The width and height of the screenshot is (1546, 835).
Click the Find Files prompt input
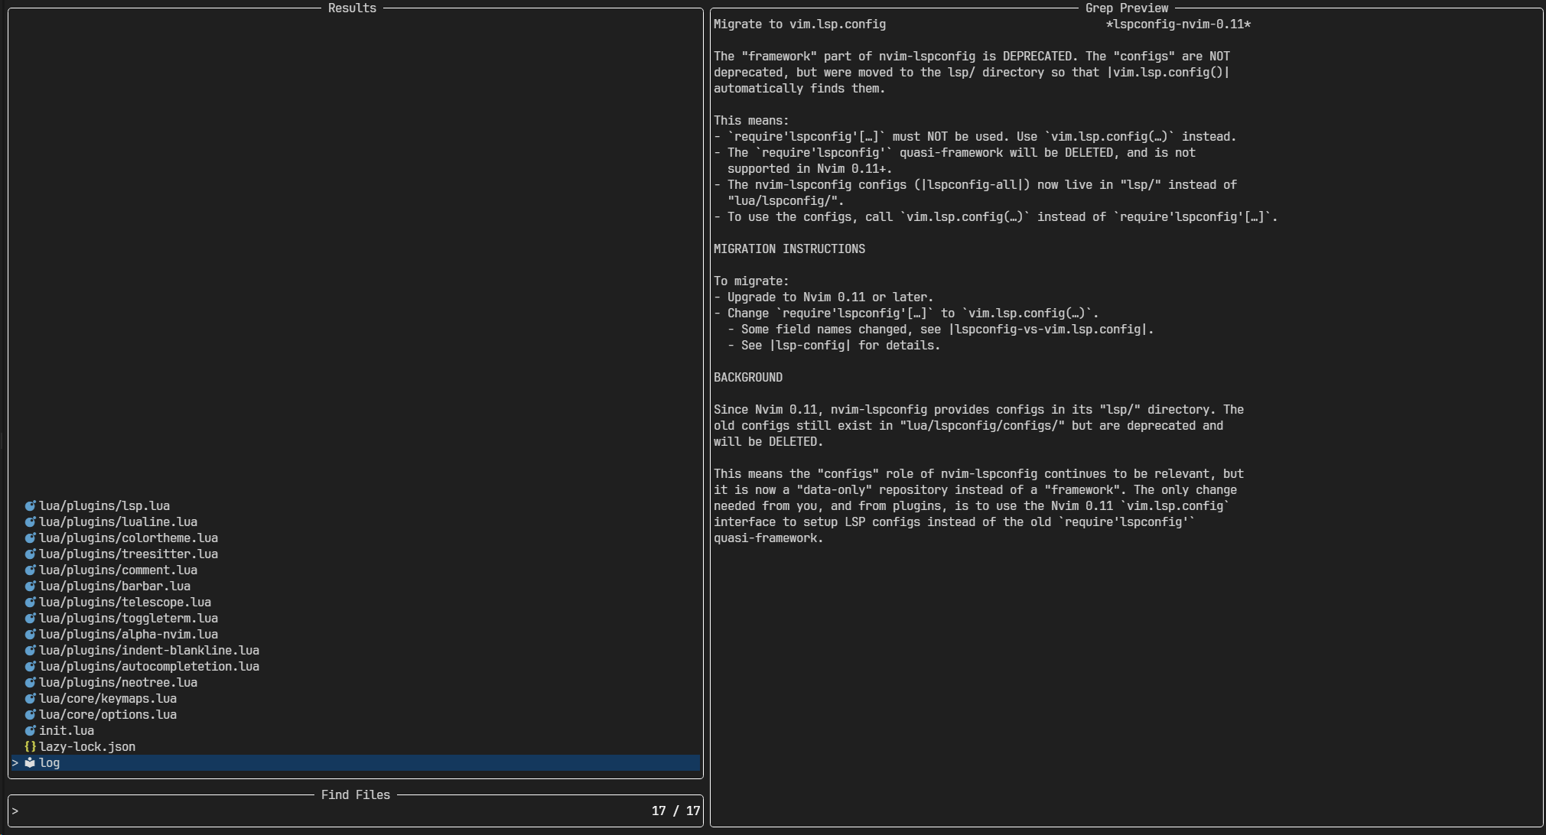coord(329,811)
